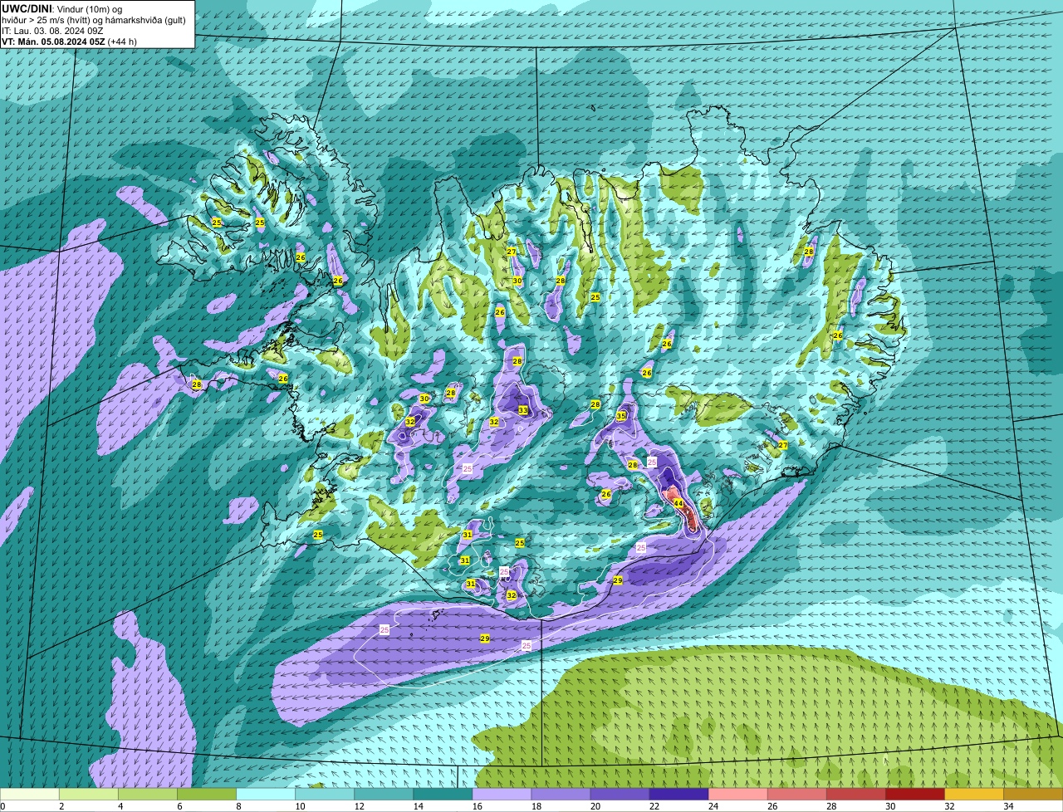This screenshot has height=812, width=1063.
Task: Click the 18–20 m/s scale swatch
Action: [561, 795]
